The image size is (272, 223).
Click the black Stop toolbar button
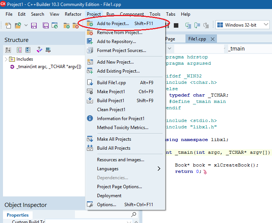pyautogui.click(x=176, y=25)
